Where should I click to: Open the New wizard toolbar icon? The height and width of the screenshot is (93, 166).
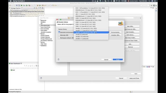[x=10, y=5]
